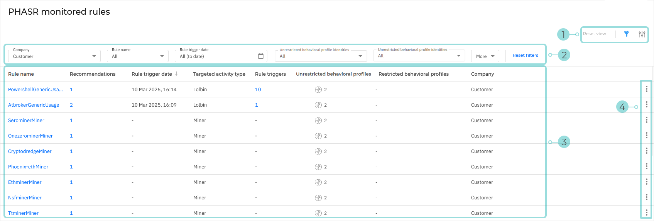The width and height of the screenshot is (654, 221).
Task: Click the sort arrow beside Rule trigger date
Action: coord(176,74)
